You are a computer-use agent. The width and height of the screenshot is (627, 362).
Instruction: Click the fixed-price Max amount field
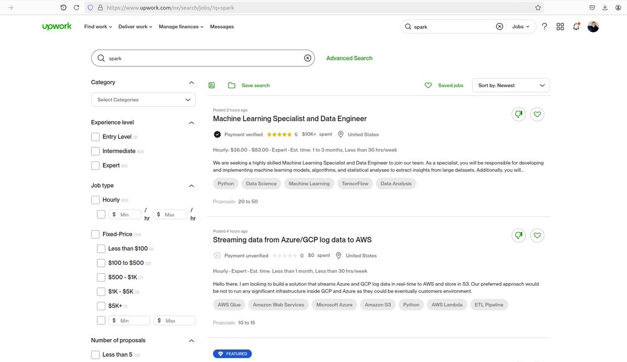[175, 321]
